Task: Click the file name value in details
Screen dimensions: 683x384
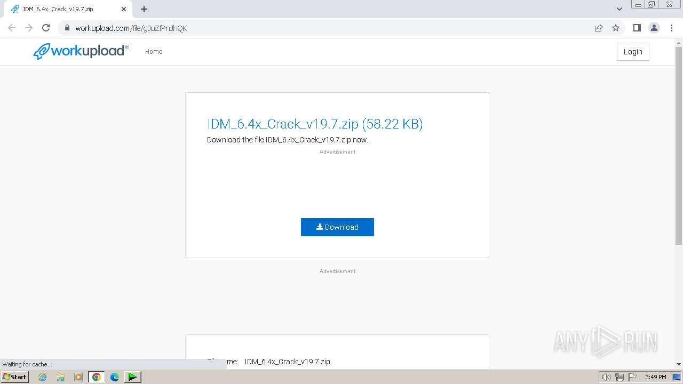Action: [x=288, y=362]
